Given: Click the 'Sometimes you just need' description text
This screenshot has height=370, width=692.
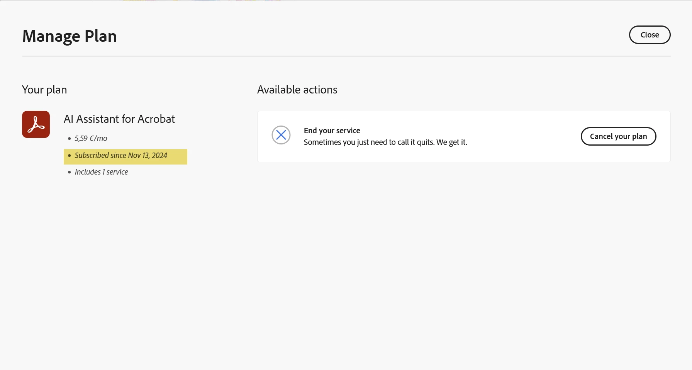Looking at the screenshot, I should coord(385,142).
